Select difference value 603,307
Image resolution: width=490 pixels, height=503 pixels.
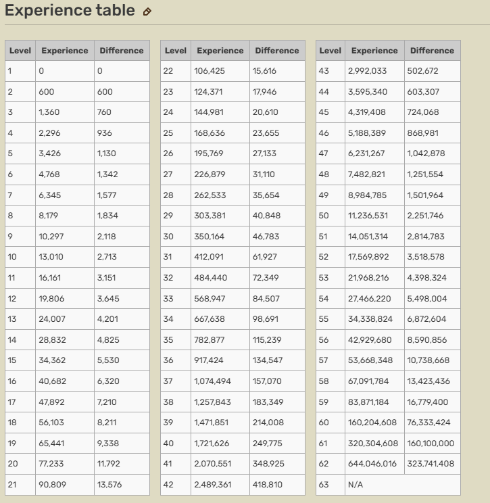(423, 92)
